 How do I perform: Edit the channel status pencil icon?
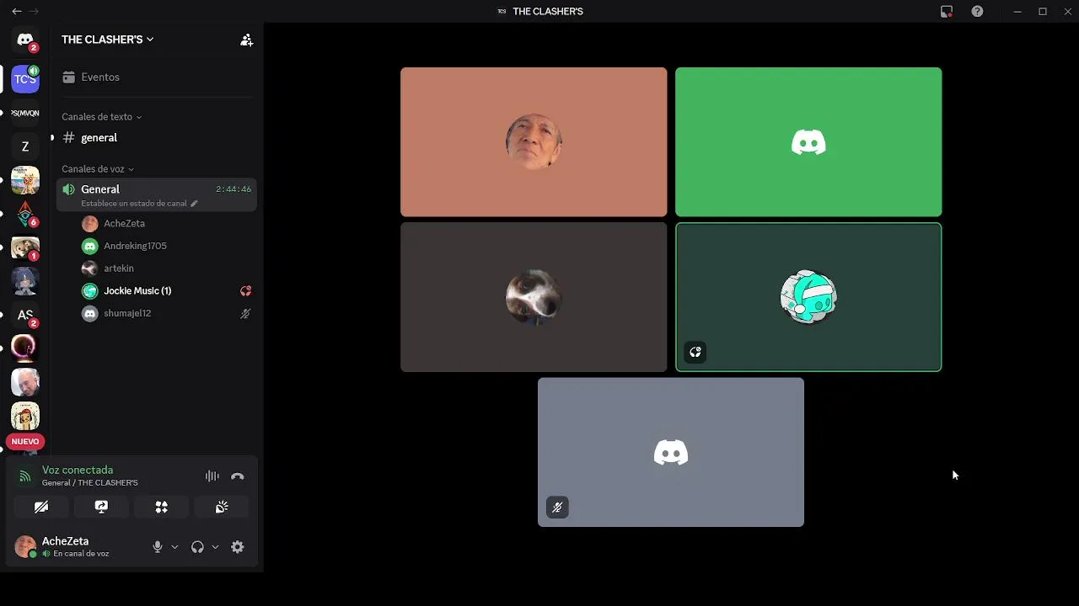(194, 204)
